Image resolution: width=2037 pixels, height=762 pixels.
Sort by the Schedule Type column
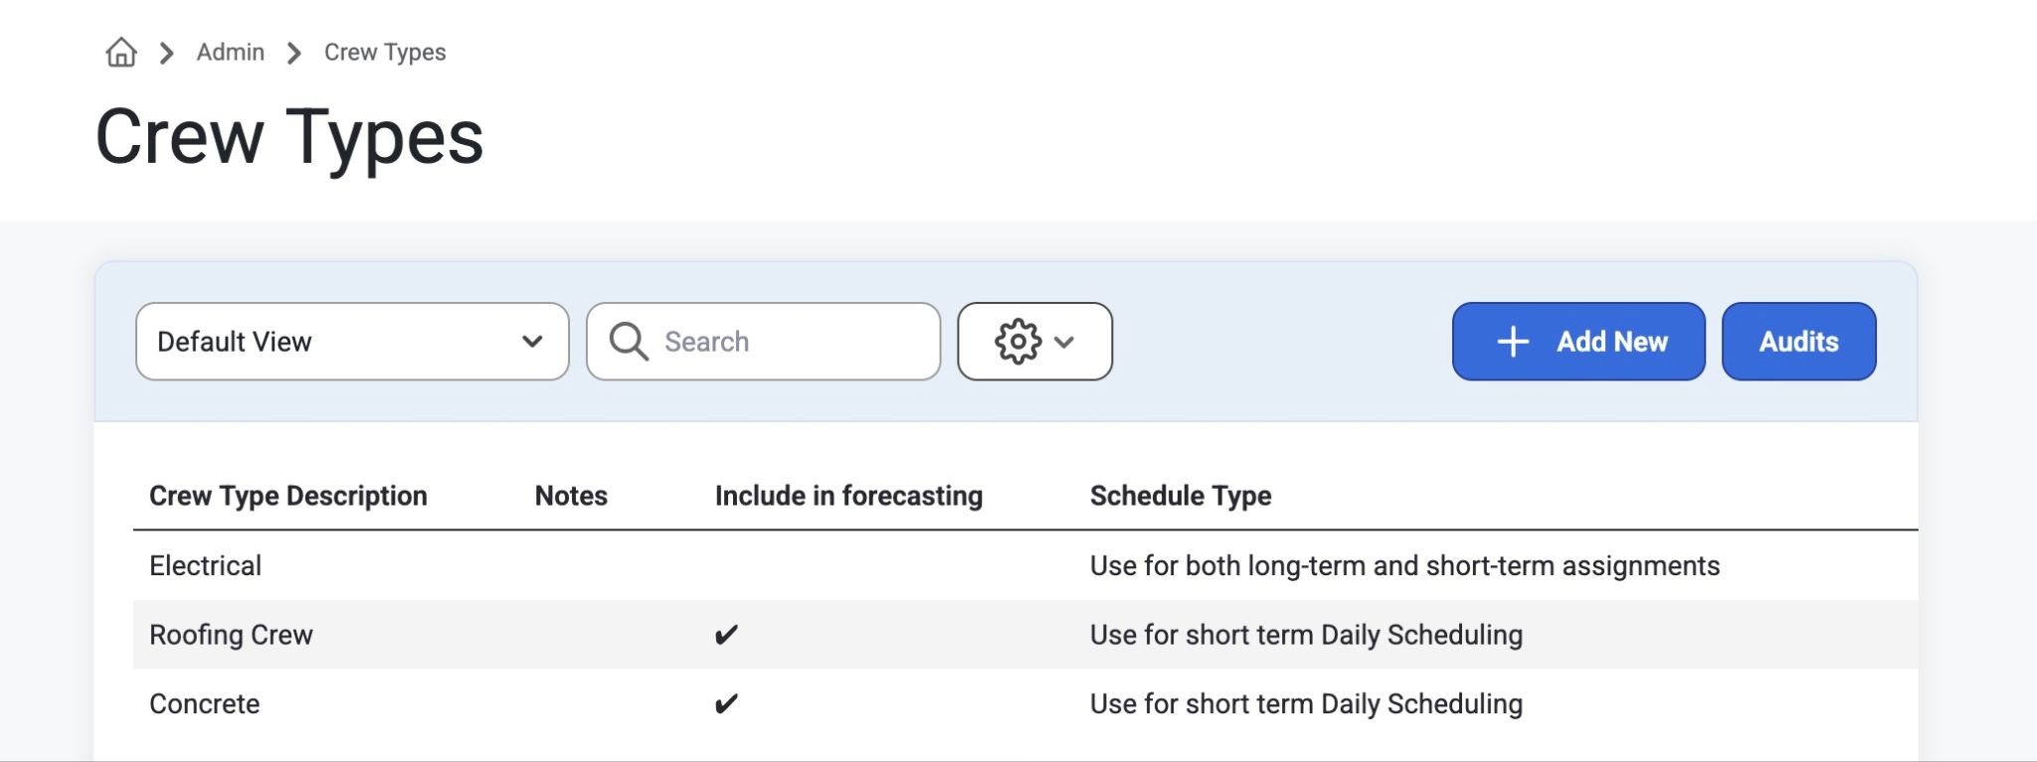(1181, 496)
